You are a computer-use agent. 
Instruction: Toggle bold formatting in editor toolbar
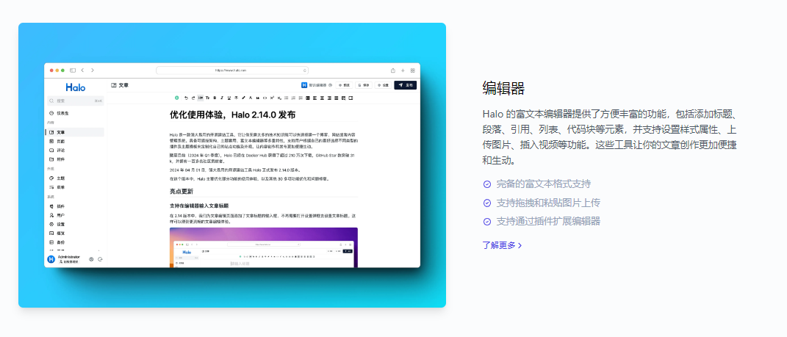(x=215, y=98)
